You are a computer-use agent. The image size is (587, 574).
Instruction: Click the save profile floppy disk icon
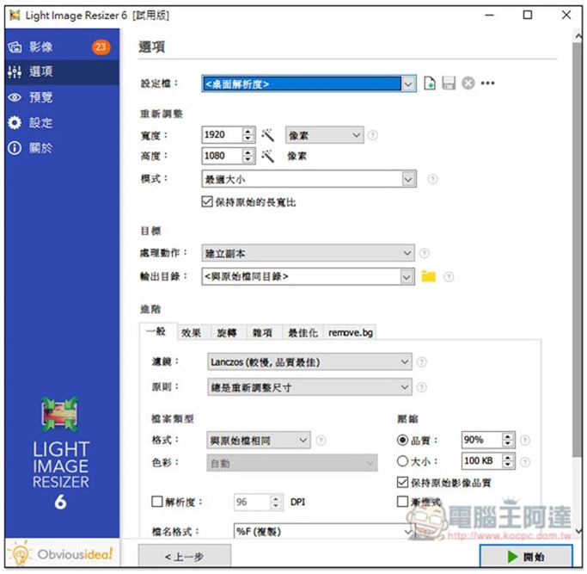449,83
